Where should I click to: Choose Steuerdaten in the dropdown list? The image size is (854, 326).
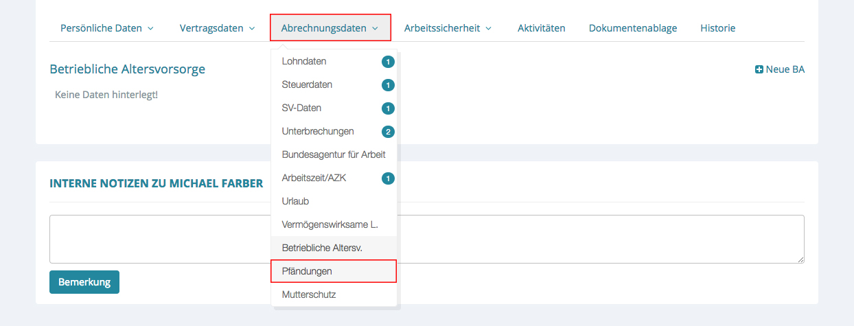click(307, 85)
